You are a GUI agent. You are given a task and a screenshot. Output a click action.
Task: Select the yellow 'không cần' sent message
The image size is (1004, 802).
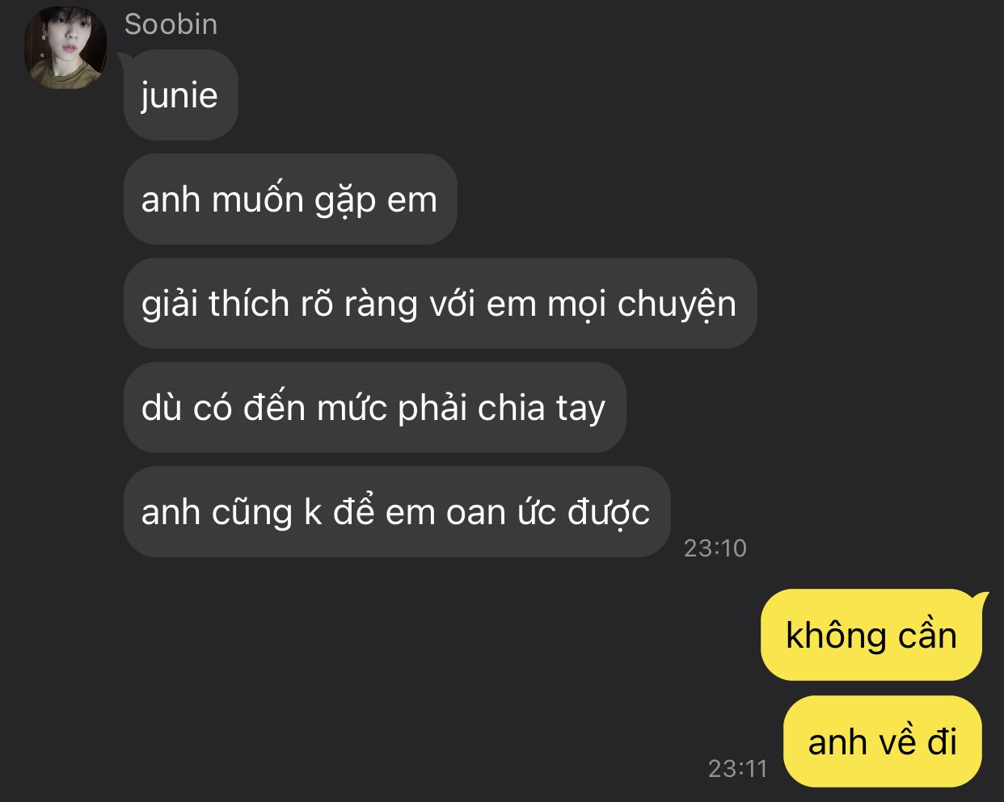871,635
